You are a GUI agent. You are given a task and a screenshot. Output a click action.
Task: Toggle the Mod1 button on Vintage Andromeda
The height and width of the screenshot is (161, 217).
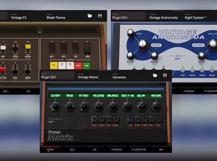pos(192,70)
